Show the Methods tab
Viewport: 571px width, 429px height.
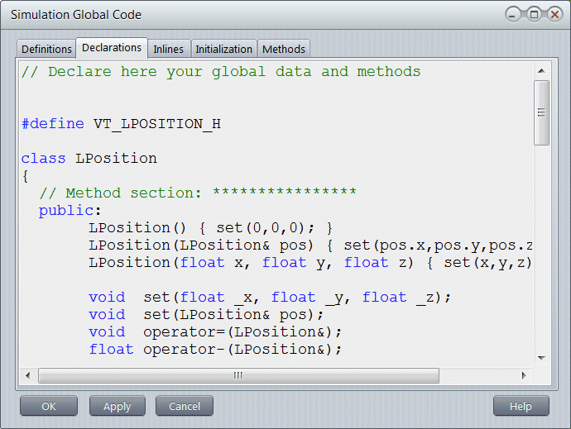[284, 50]
